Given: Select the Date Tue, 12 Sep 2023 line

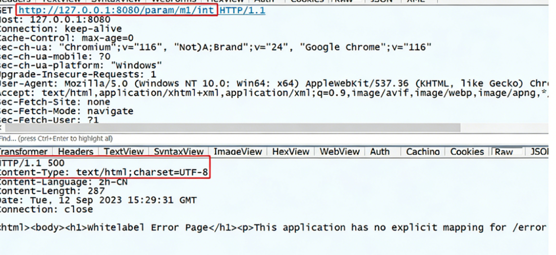Looking at the screenshot, I should click(x=98, y=201).
